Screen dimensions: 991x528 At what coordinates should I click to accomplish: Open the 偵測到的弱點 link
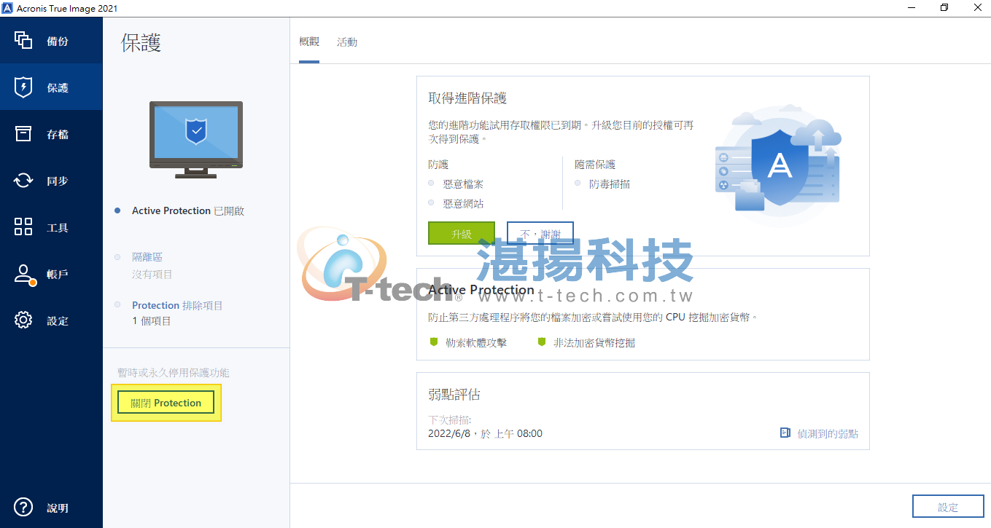pos(828,433)
